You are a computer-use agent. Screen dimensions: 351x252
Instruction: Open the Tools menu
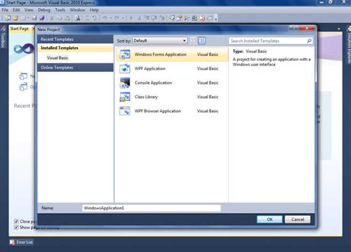pyautogui.click(x=60, y=10)
